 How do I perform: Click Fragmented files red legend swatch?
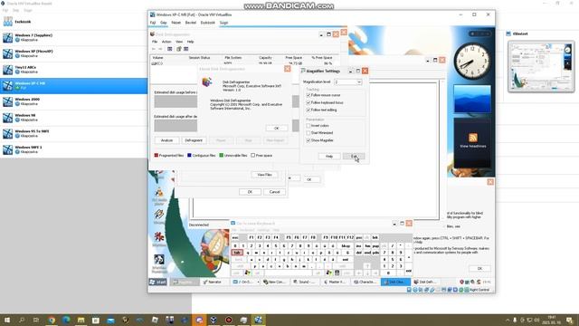[157, 156]
